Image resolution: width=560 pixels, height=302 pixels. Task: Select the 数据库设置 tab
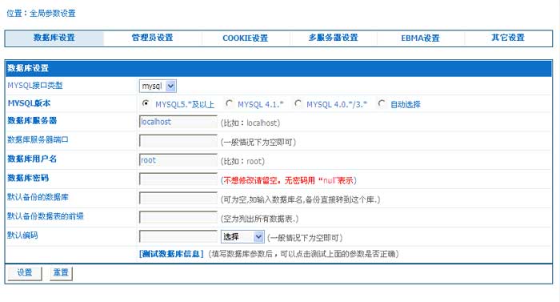coord(54,38)
